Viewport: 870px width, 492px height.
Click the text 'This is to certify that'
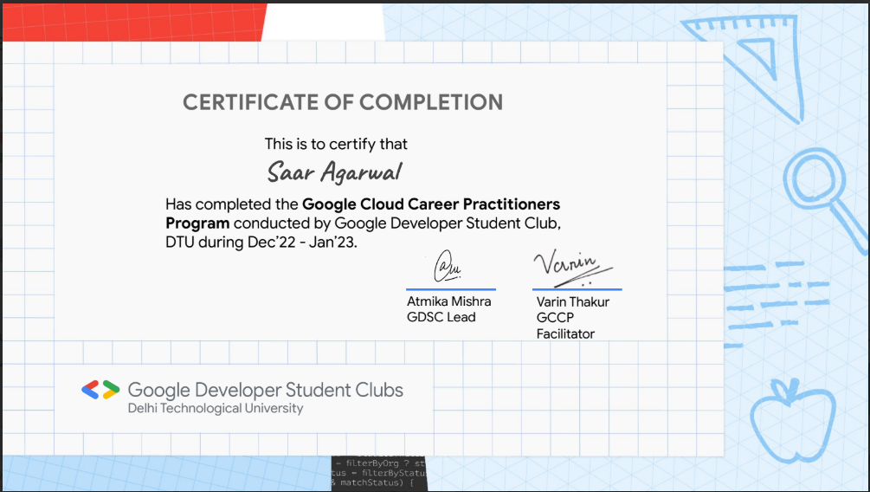(336, 144)
